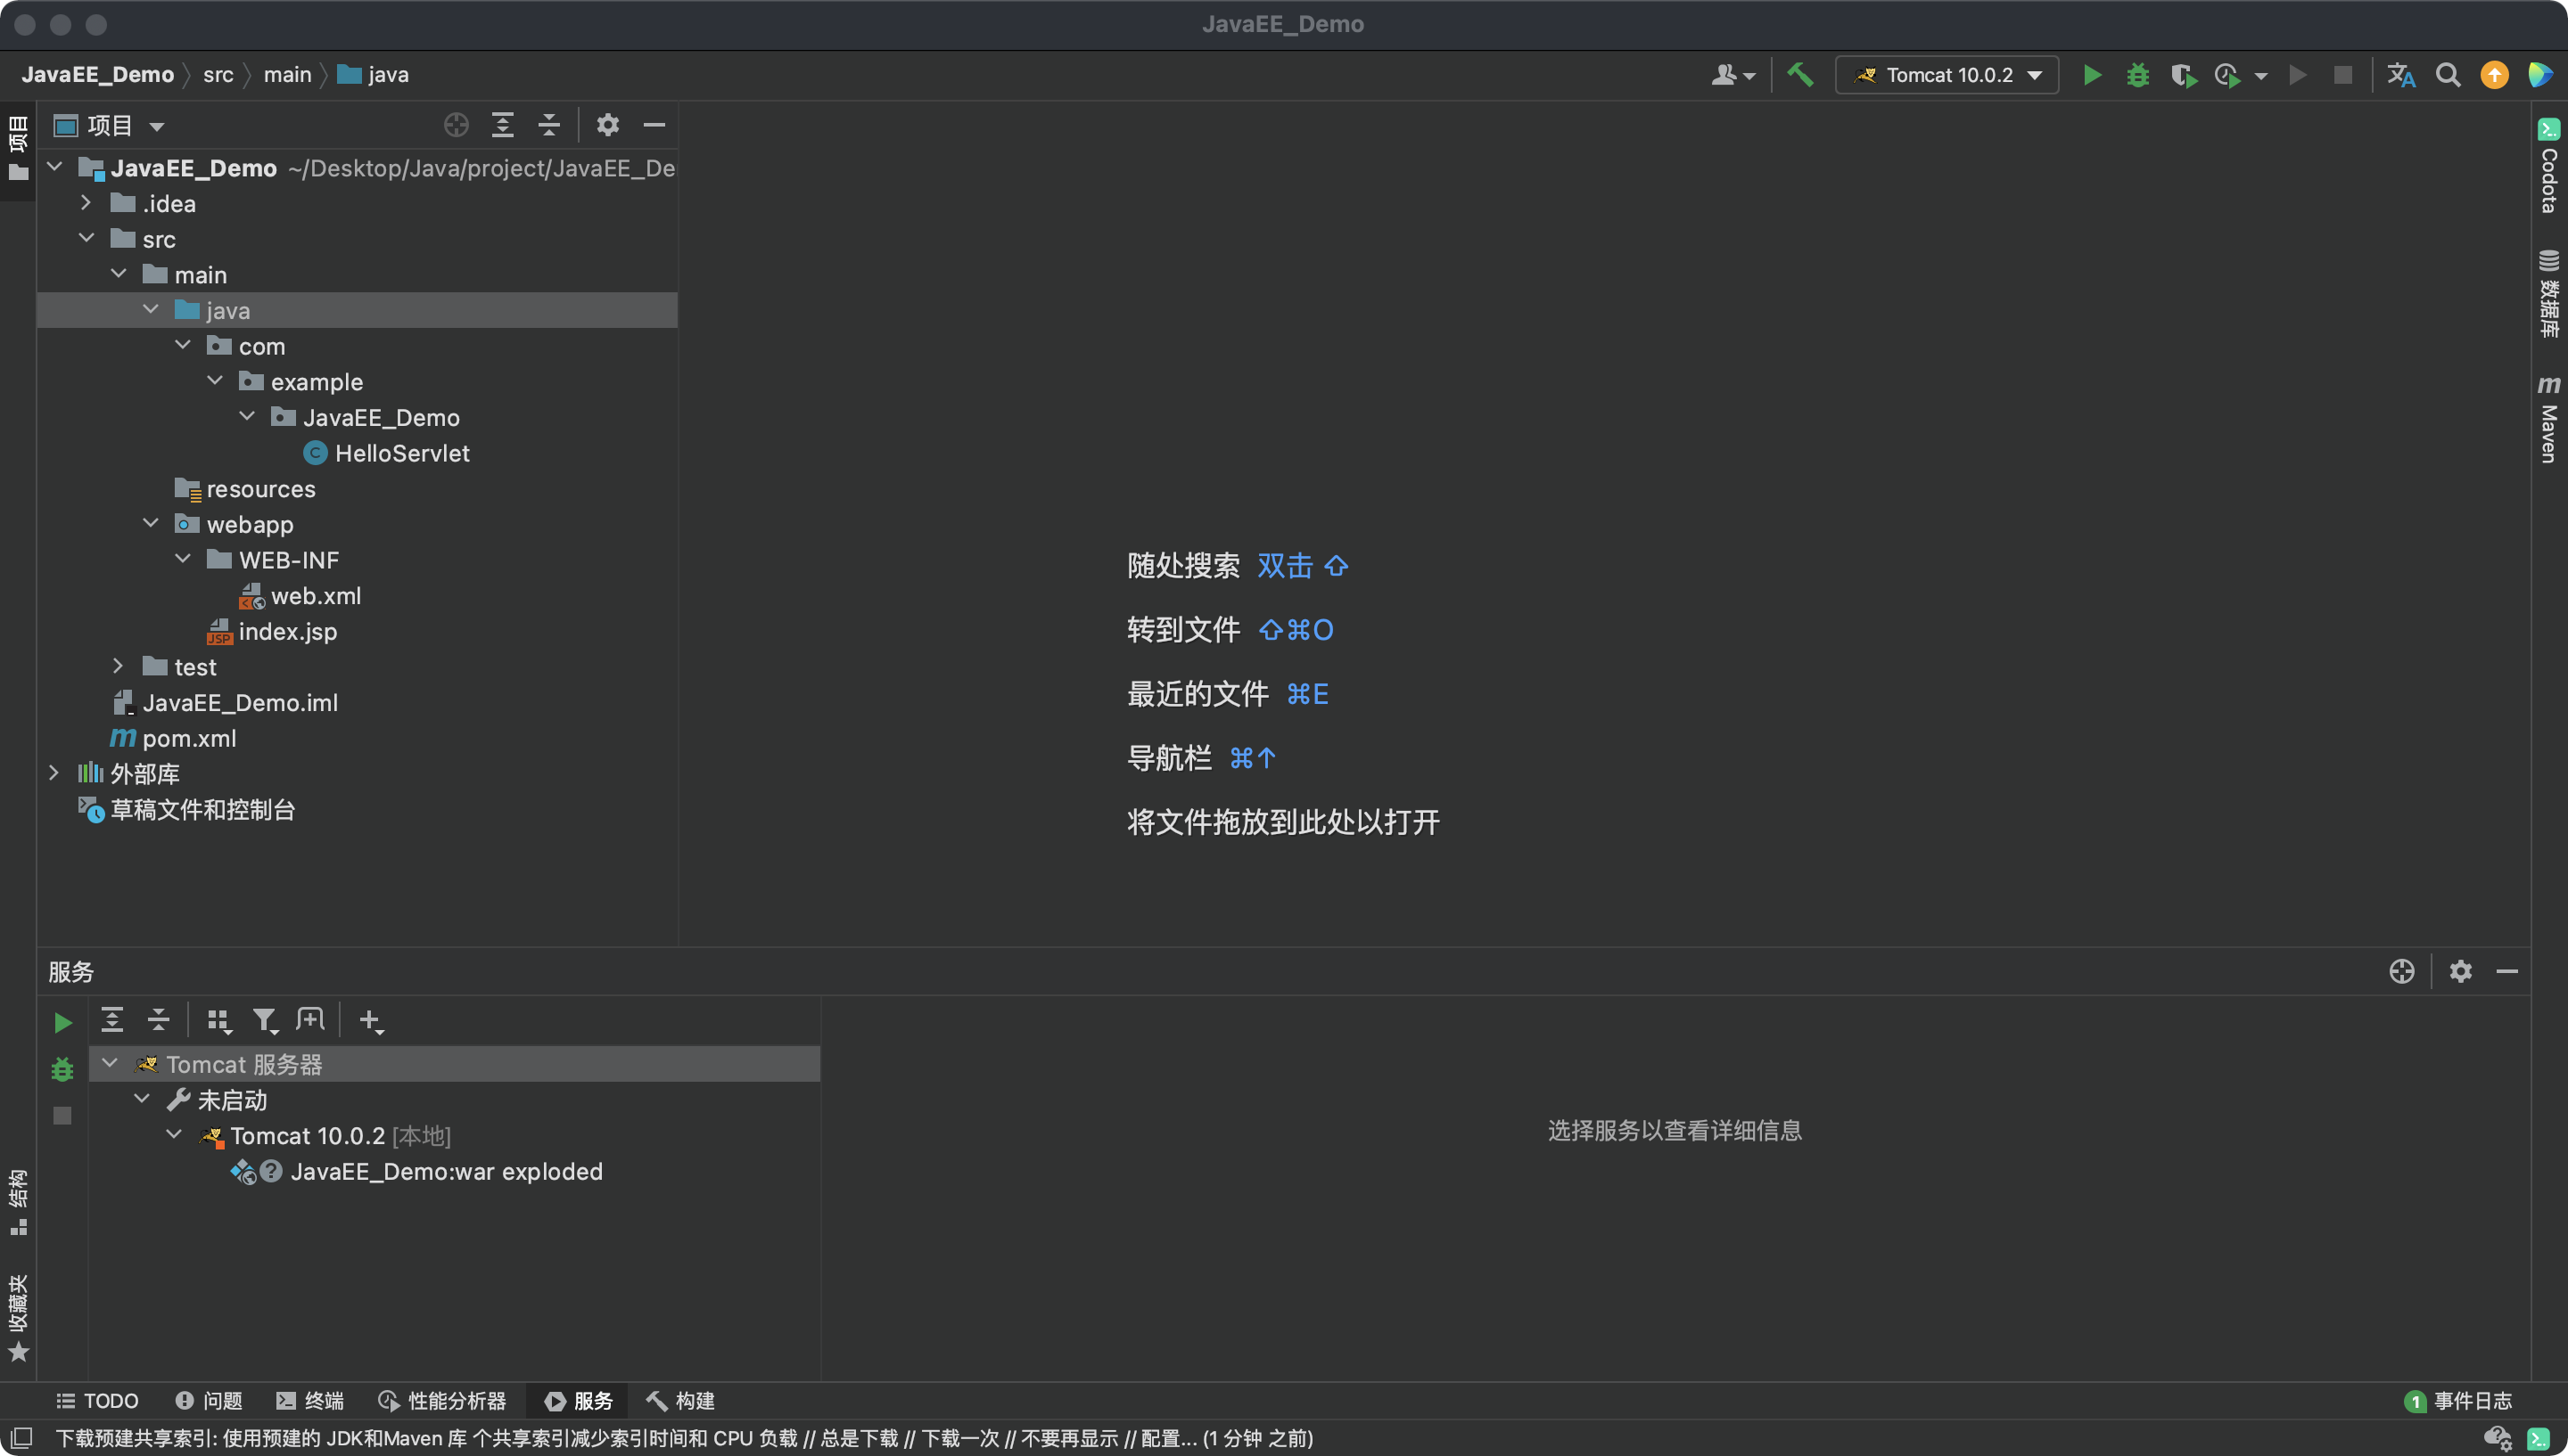This screenshot has width=2568, height=1456.
Task: Hide the Services panel with minus icon
Action: [2506, 971]
